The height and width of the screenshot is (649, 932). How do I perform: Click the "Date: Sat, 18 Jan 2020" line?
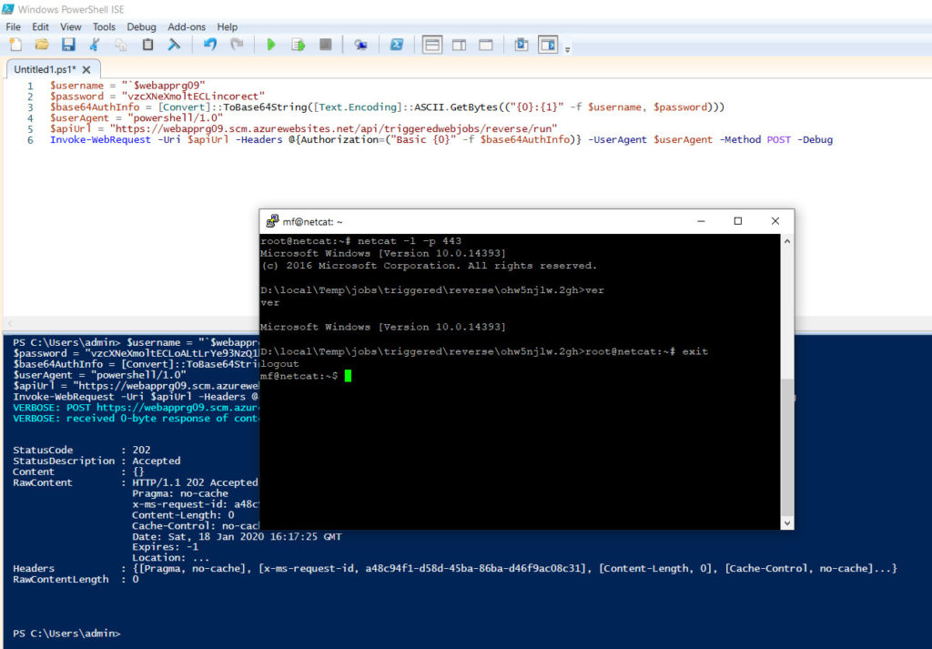[x=237, y=537]
